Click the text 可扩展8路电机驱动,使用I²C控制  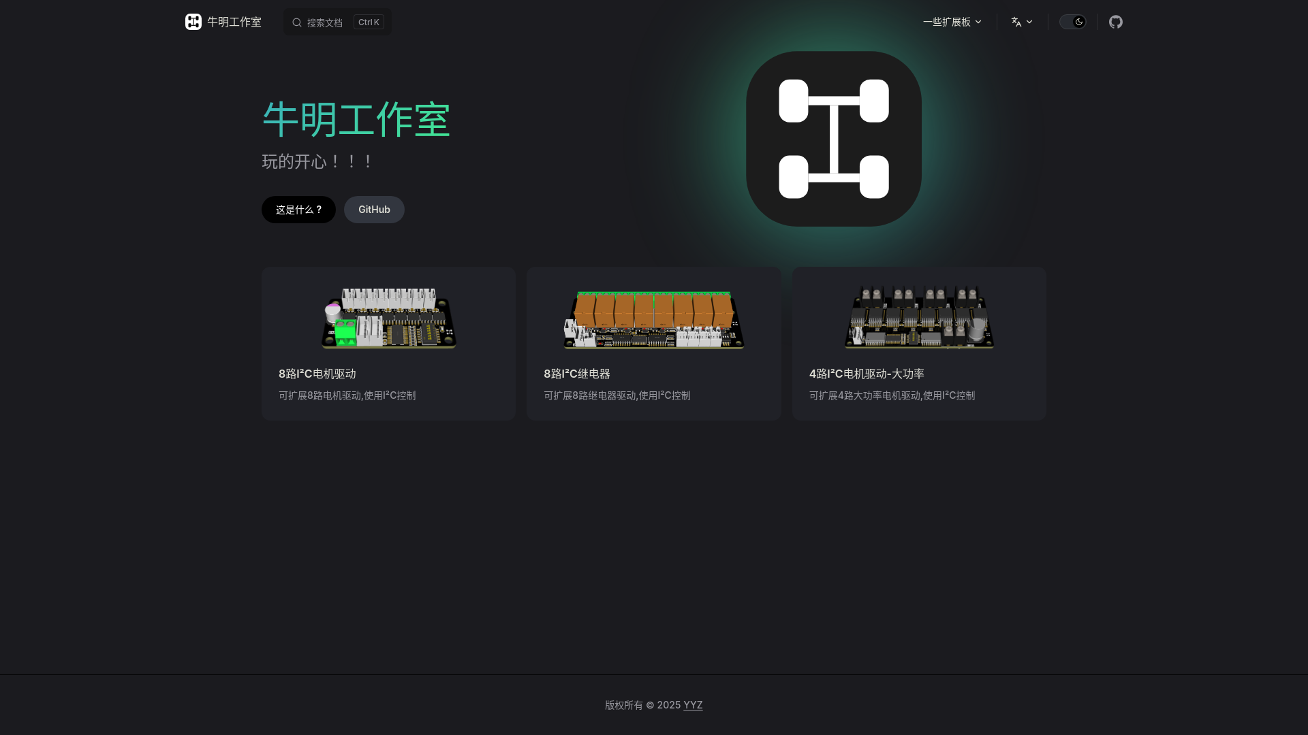[347, 395]
